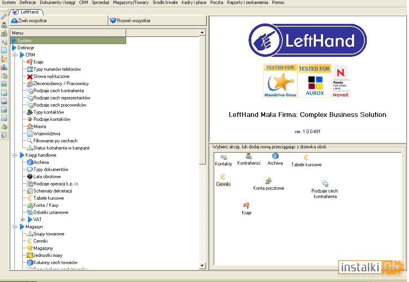This screenshot has height=282, width=409.
Task: Click Zwiń wszystkie button
Action: pyautogui.click(x=59, y=21)
